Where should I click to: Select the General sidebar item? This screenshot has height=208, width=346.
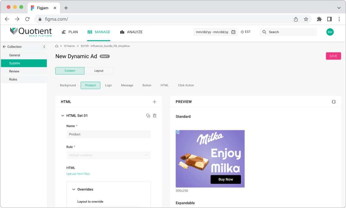[x=24, y=55]
